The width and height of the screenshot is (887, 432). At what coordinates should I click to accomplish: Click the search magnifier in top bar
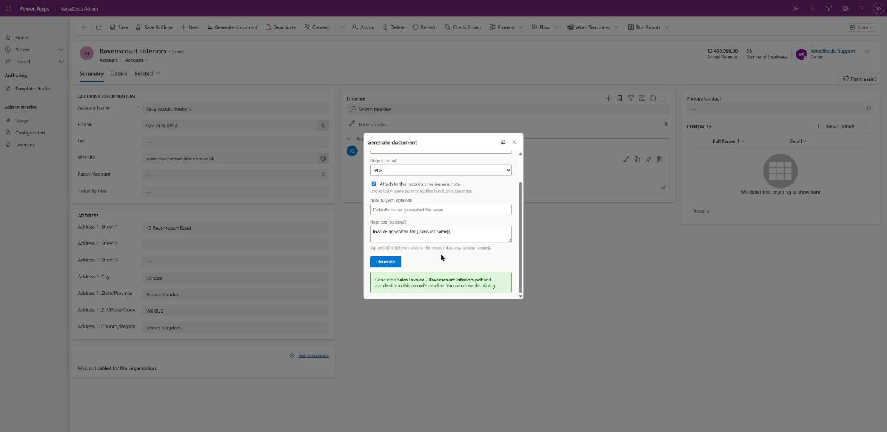[795, 8]
